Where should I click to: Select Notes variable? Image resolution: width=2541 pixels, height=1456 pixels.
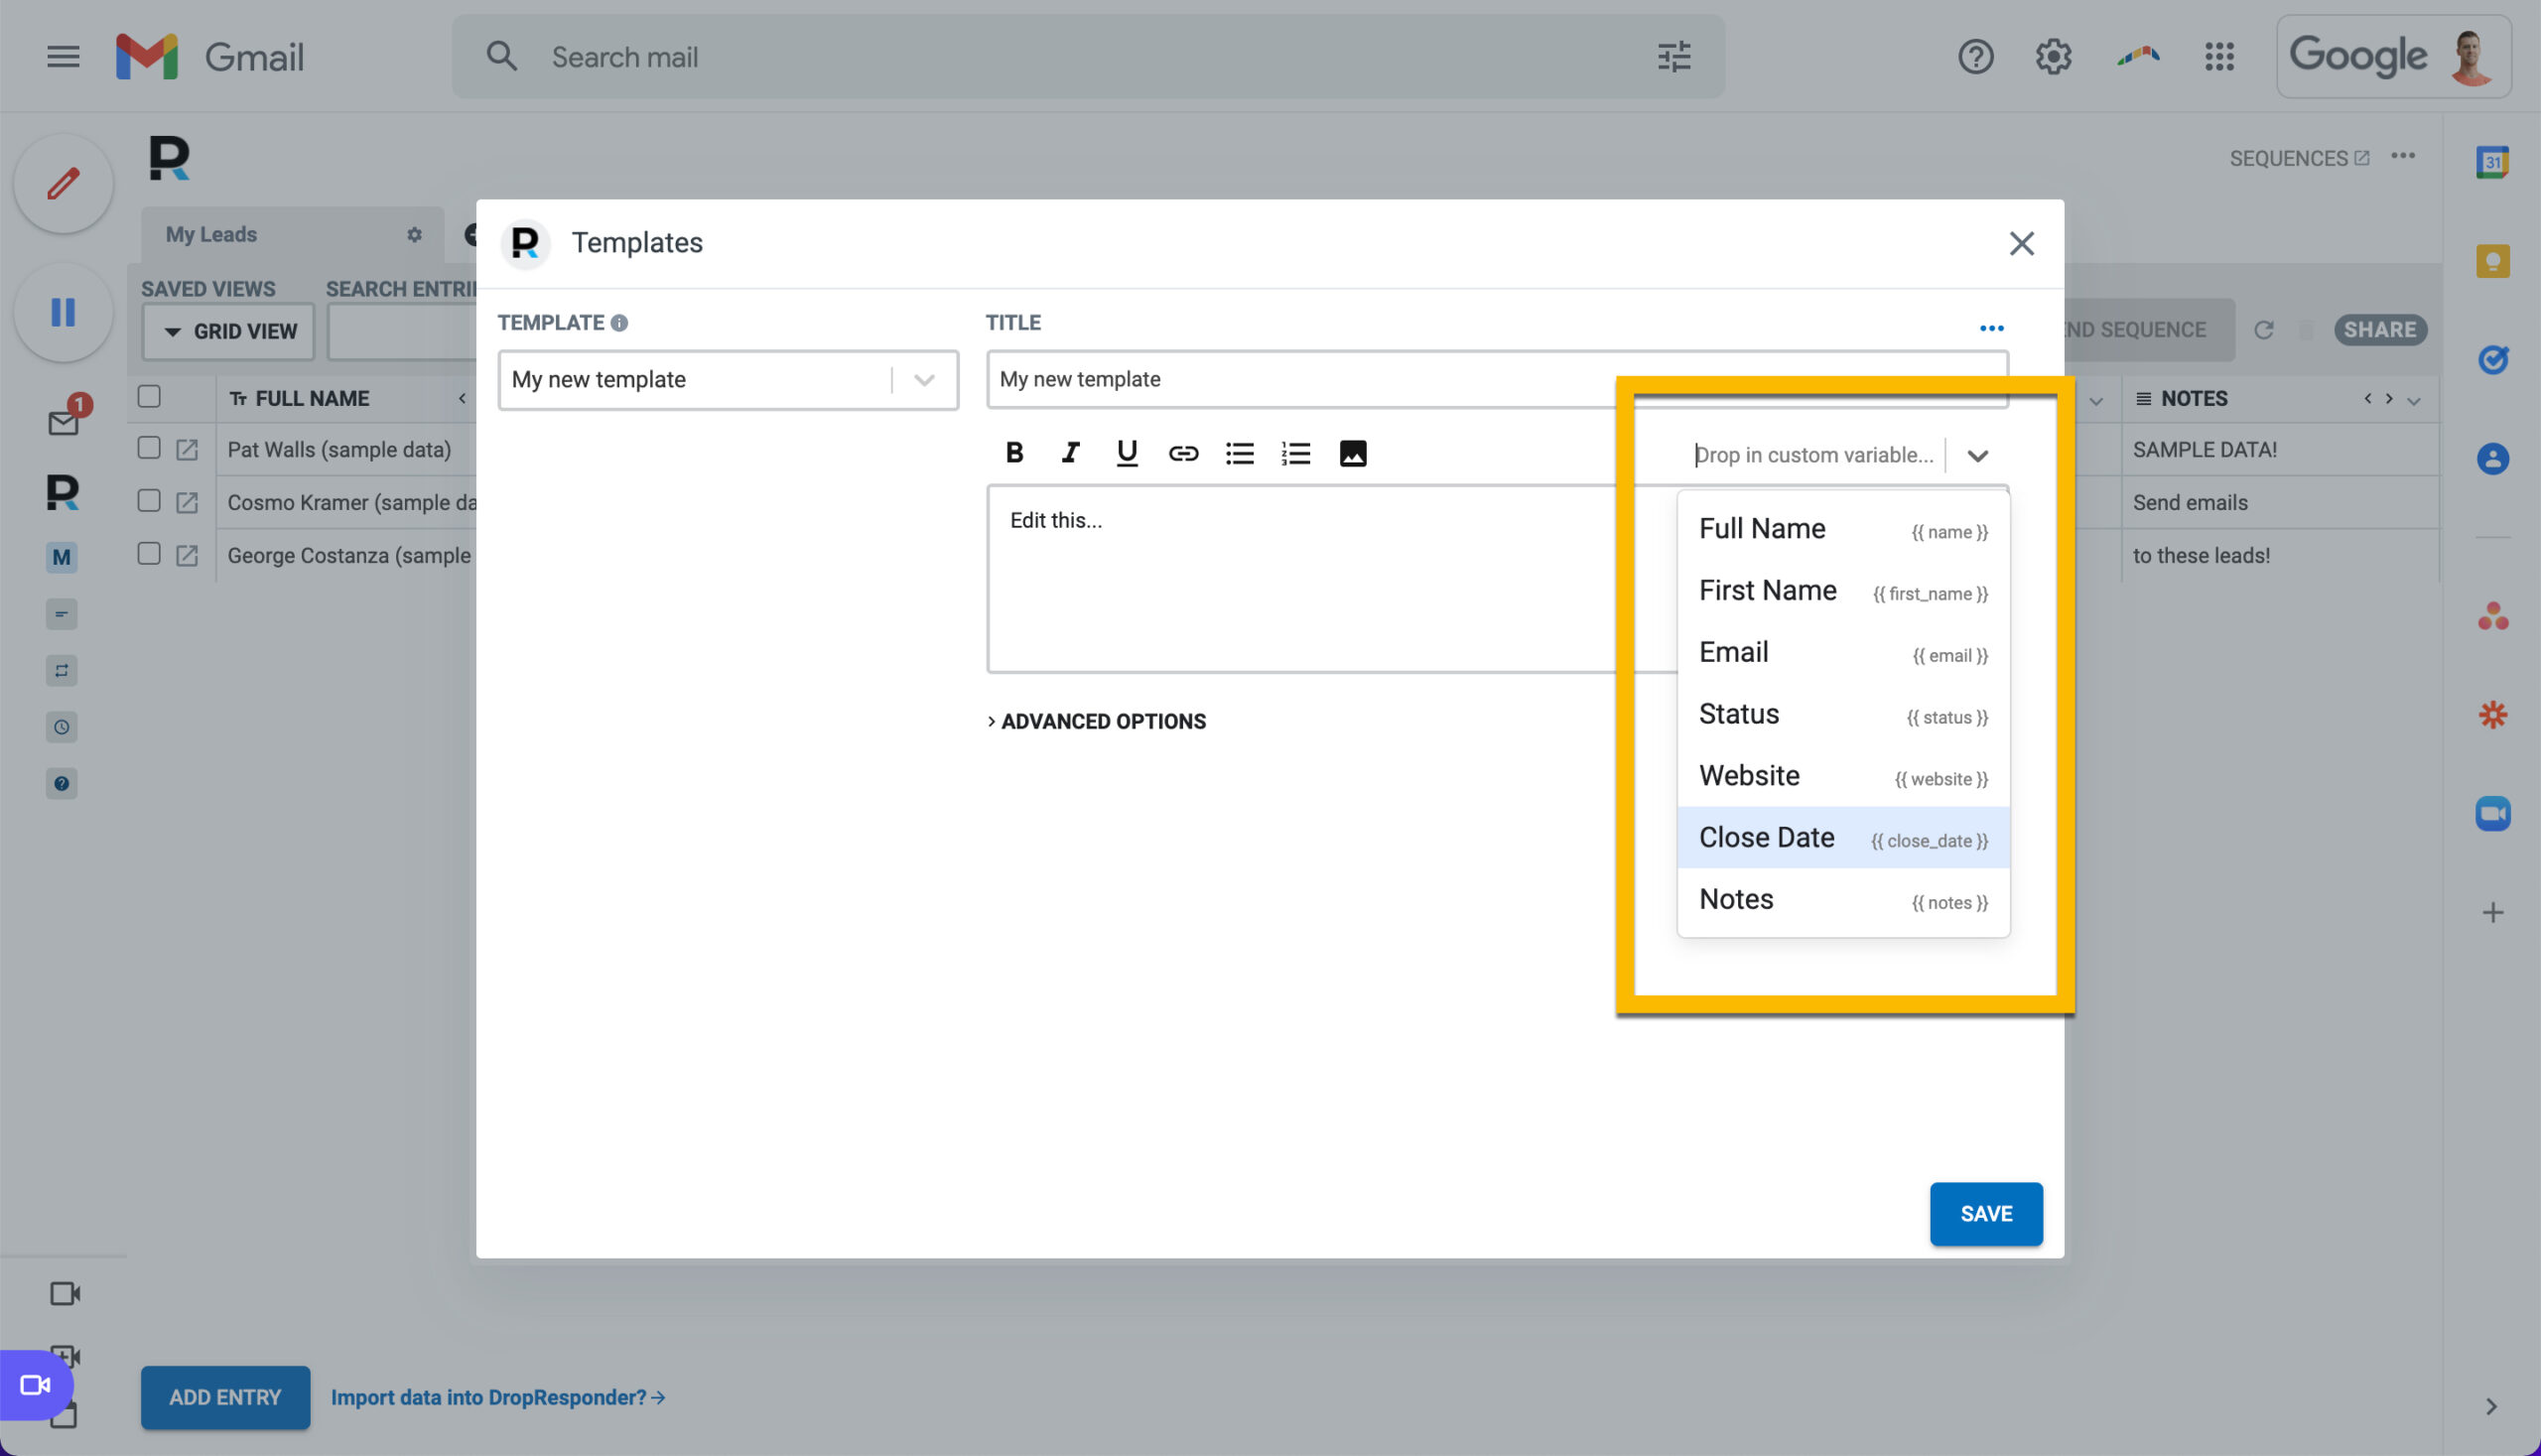(1842, 899)
